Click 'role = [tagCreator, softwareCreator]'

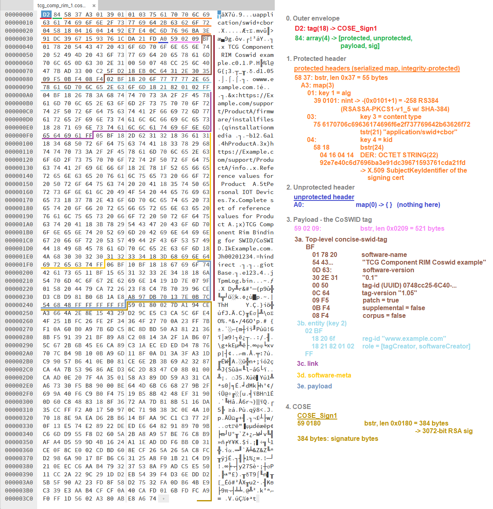click(x=416, y=346)
